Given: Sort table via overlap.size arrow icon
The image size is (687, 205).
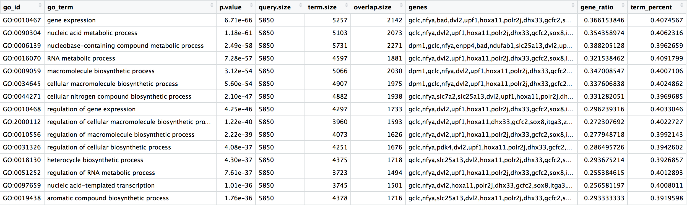Looking at the screenshot, I should [401, 5].
